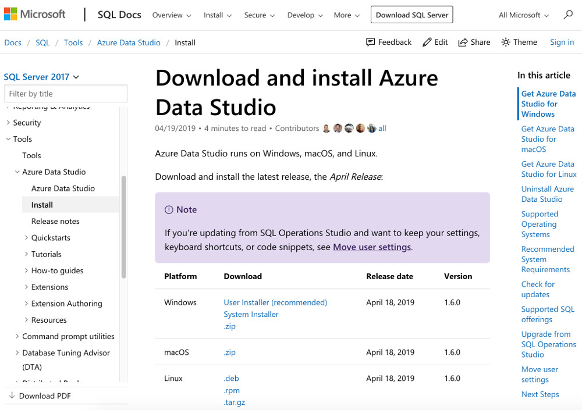This screenshot has width=582, height=410.
Task: Type in the Filter by title field
Action: pos(66,94)
